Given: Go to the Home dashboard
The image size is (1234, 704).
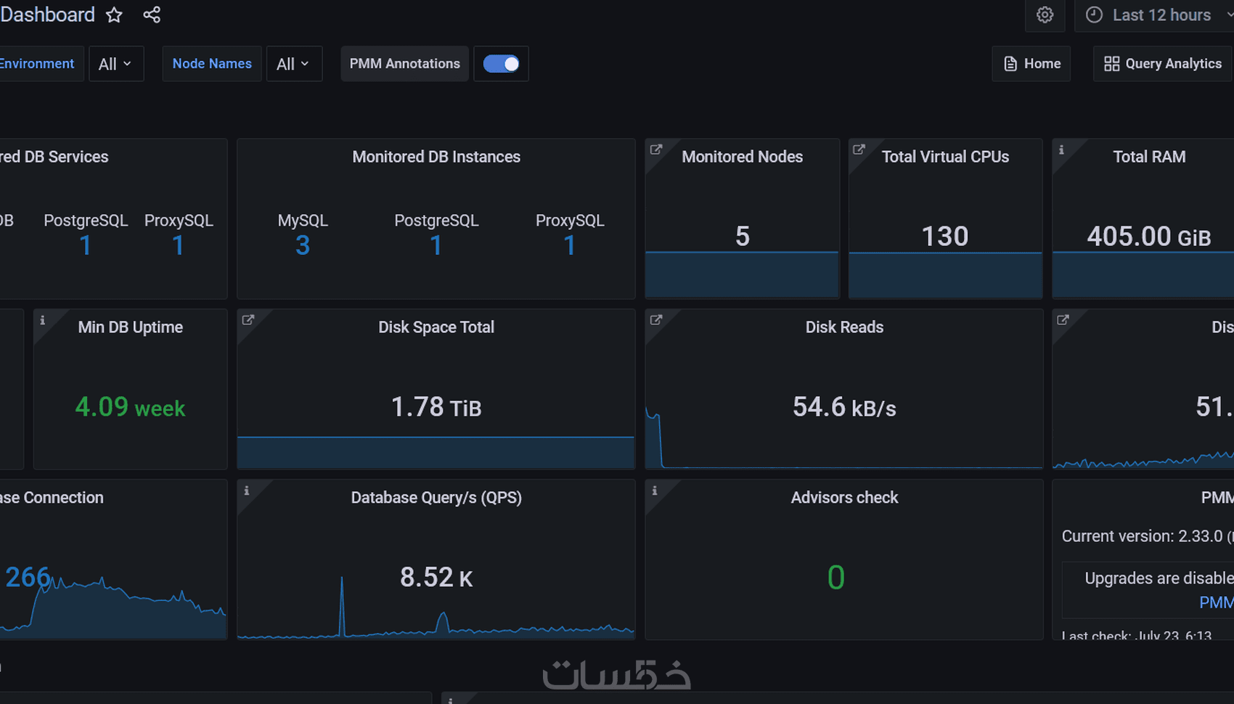Looking at the screenshot, I should click(x=1031, y=64).
